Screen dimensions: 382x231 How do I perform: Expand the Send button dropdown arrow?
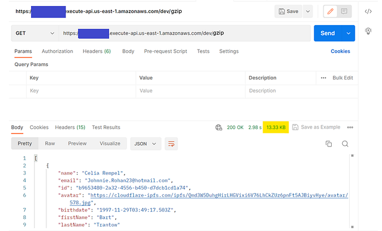(x=348, y=33)
